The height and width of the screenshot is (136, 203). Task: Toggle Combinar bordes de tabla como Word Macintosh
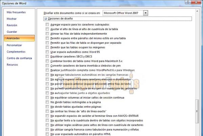coord(47,61)
